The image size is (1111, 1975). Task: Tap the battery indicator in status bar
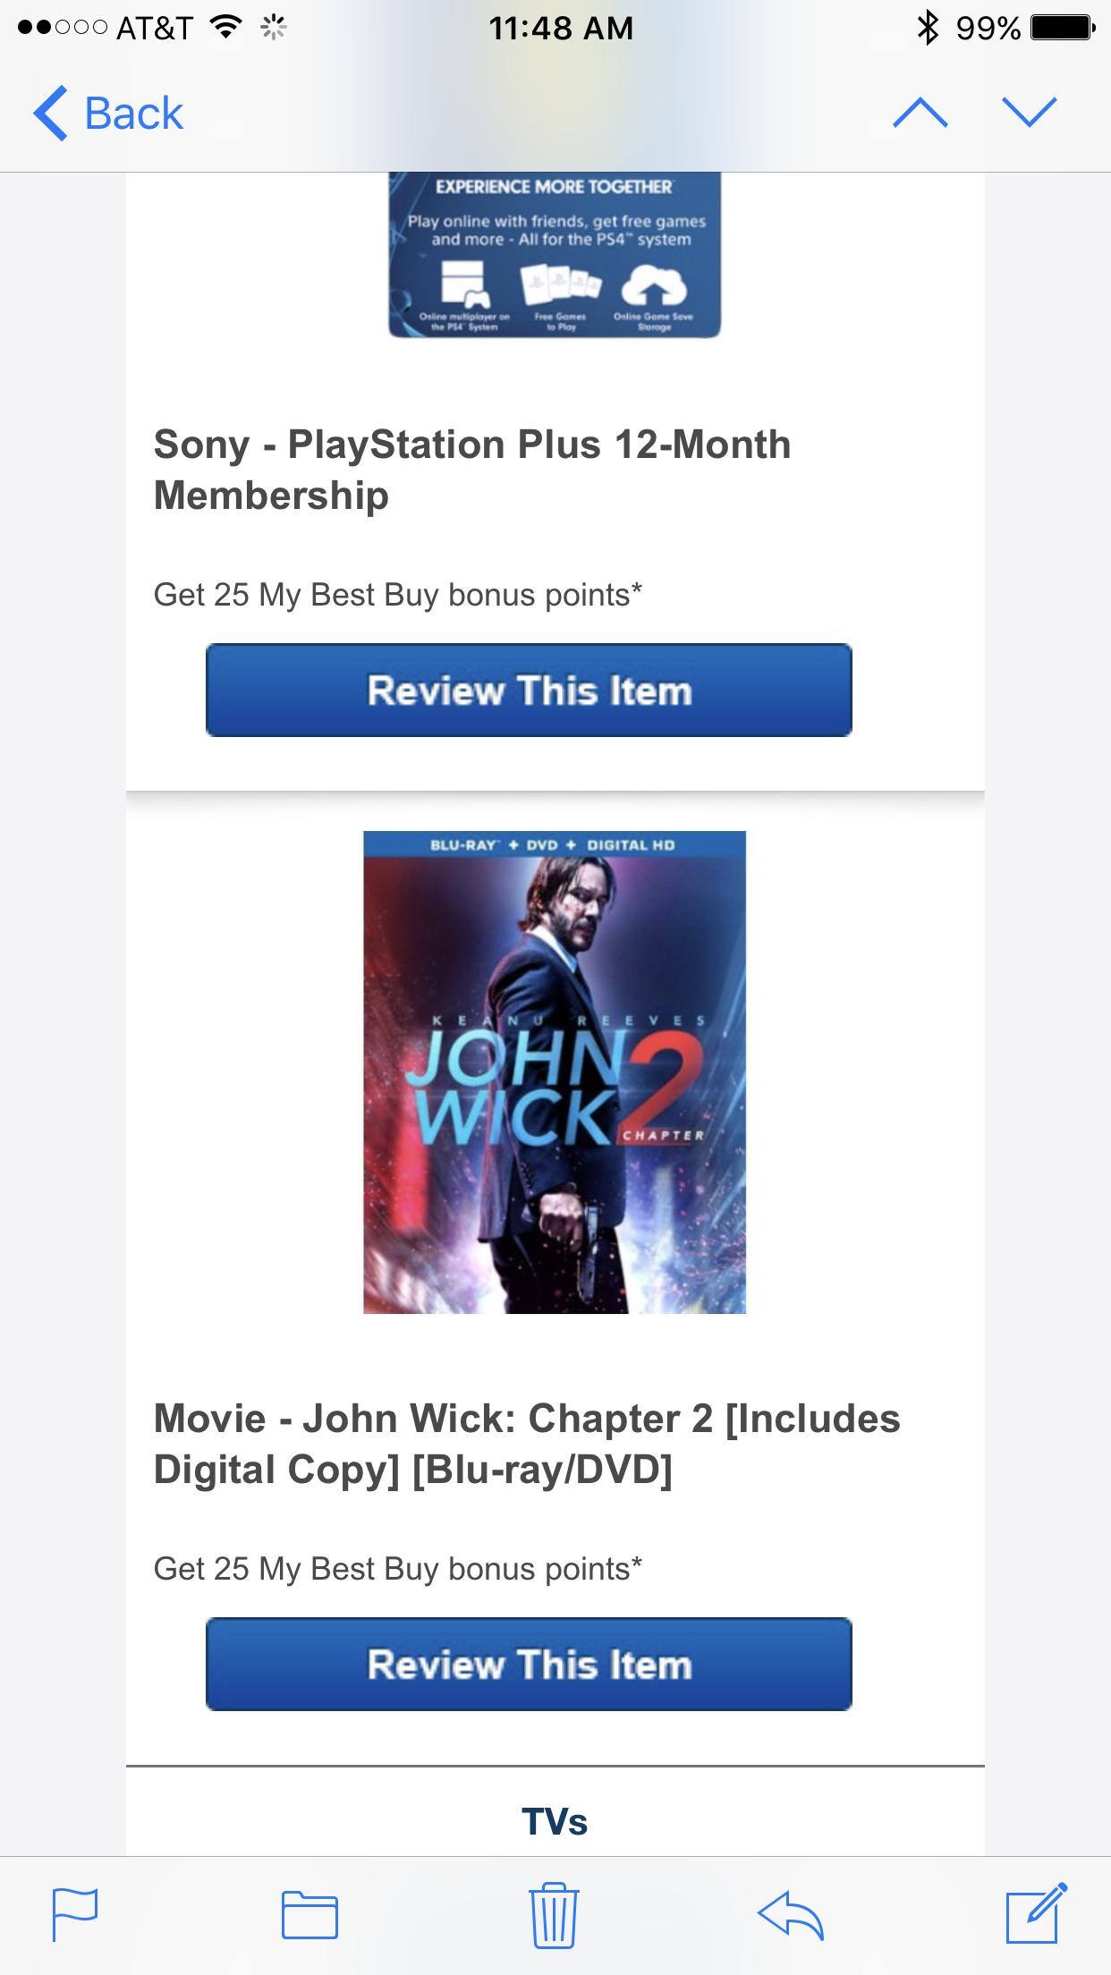[x=1063, y=28]
